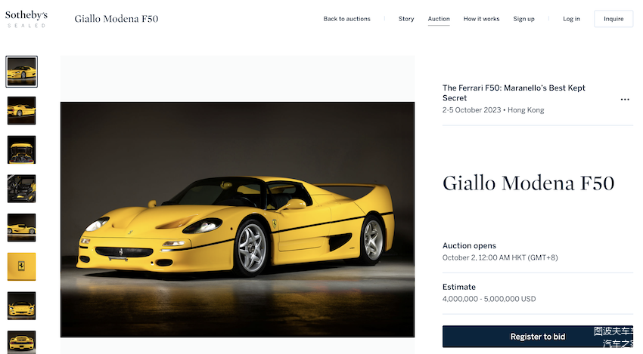Click the Sotheby's Sealed logo
The width and height of the screenshot is (643, 354).
pos(26,19)
